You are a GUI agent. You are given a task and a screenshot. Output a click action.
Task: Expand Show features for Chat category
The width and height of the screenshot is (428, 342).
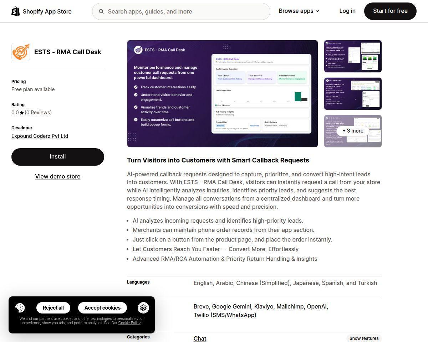click(364, 338)
